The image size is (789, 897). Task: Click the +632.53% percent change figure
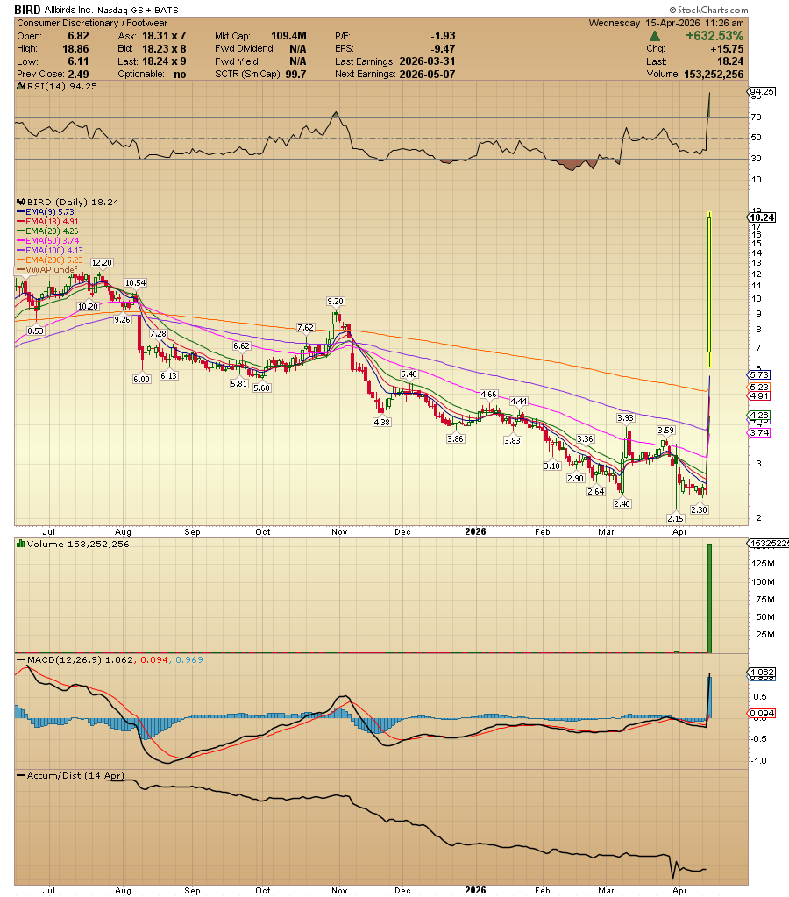pyautogui.click(x=714, y=35)
